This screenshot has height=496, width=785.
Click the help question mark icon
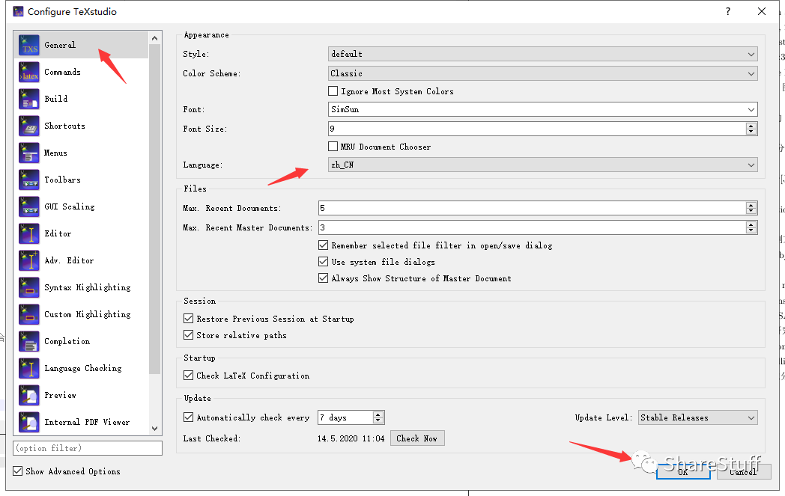point(728,11)
